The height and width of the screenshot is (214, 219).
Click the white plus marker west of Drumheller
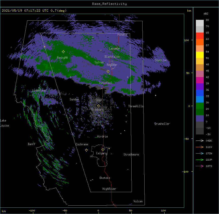(x=155, y=95)
